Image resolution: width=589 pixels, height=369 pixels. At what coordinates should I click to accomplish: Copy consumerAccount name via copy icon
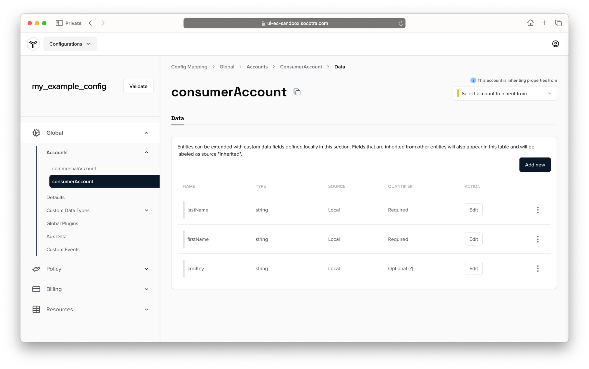coord(297,92)
